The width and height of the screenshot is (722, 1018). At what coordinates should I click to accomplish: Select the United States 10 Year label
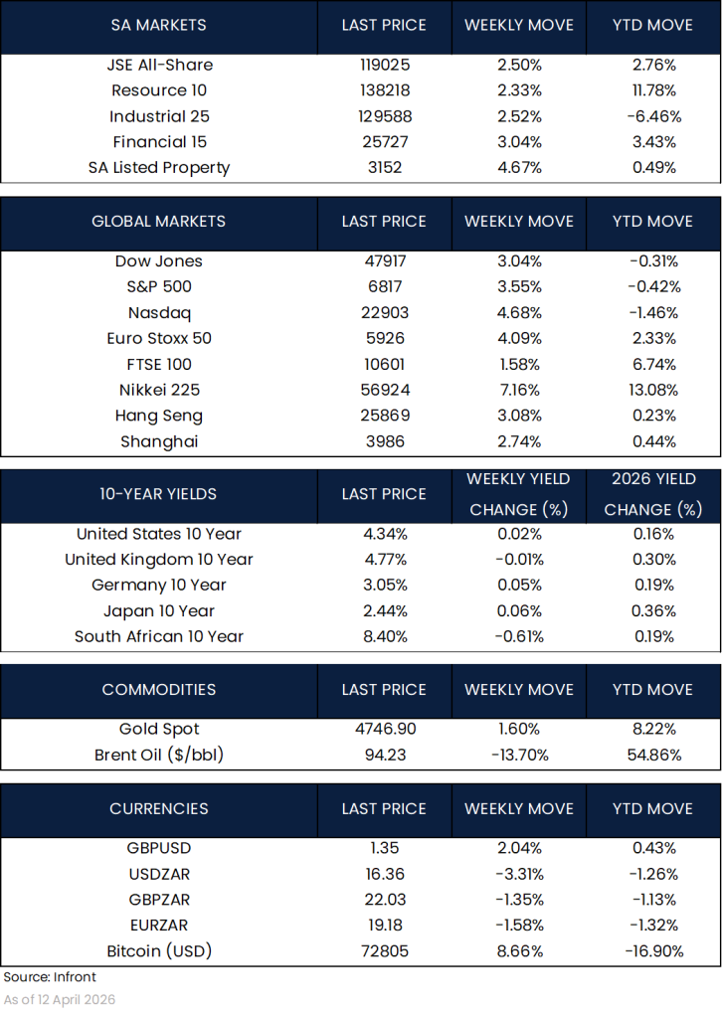coord(159,534)
